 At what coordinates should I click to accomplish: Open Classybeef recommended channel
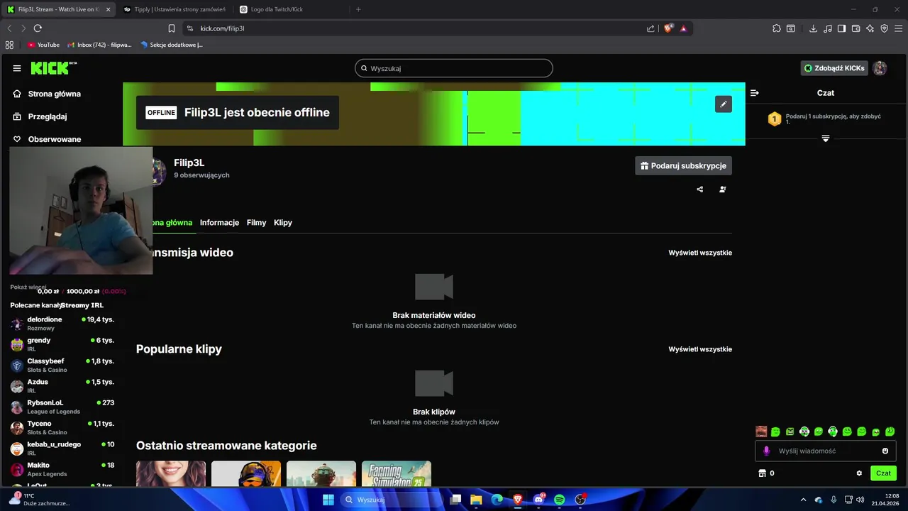tap(62, 366)
